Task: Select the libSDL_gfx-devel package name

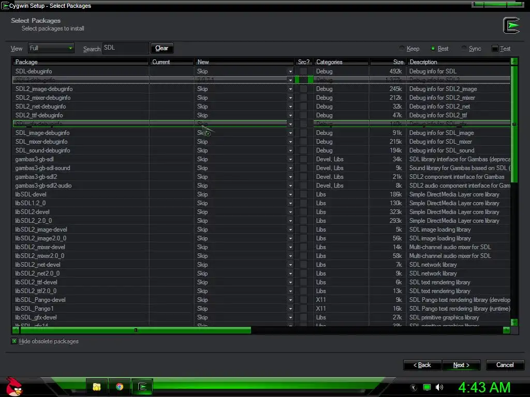Action: pyautogui.click(x=36, y=317)
